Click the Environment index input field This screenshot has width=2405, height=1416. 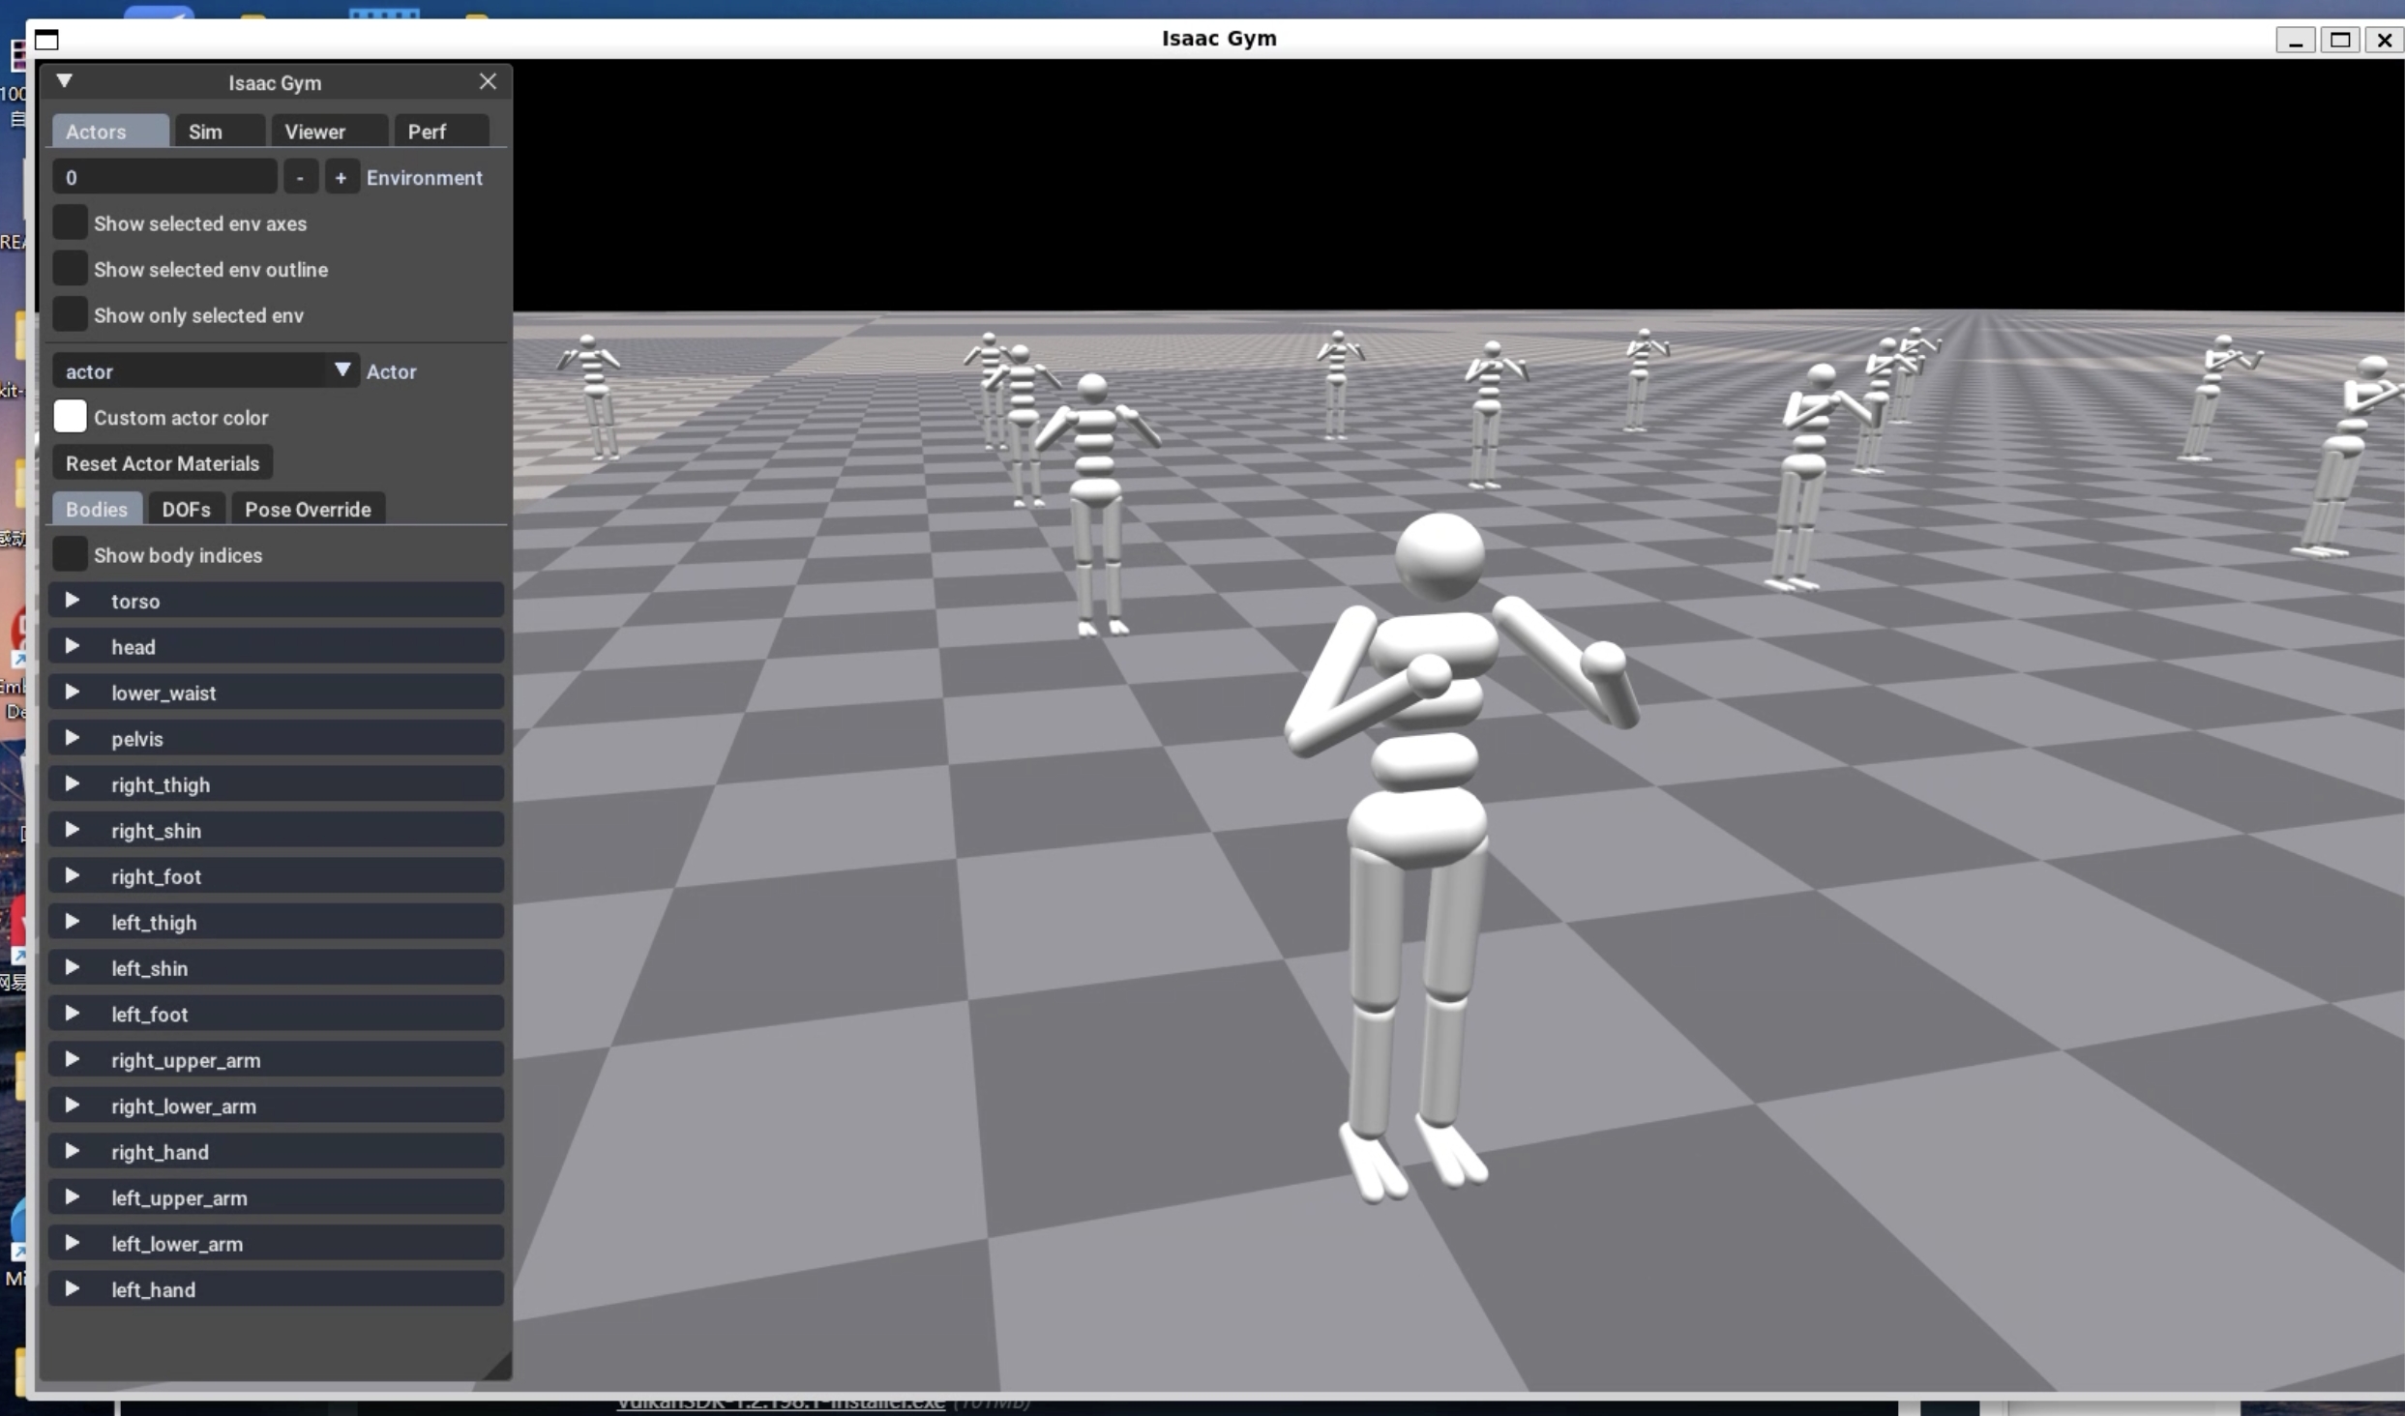click(164, 177)
